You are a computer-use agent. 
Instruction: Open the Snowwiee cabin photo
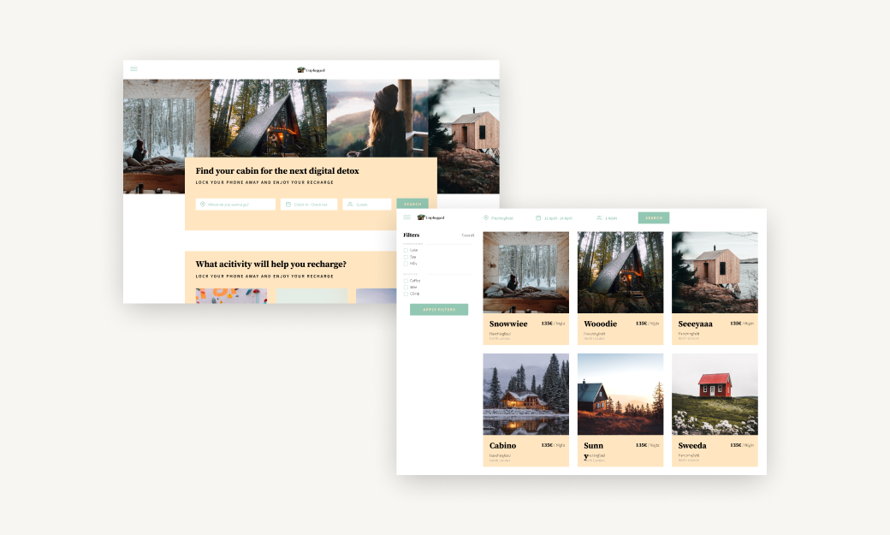point(525,272)
